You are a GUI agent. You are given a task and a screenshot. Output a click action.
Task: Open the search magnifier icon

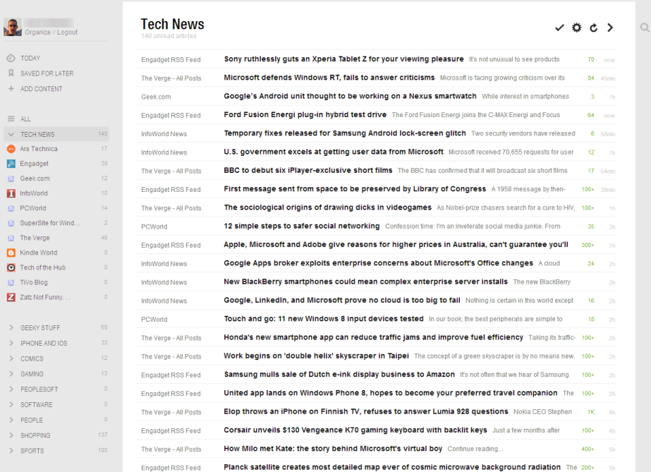pyautogui.click(x=645, y=28)
